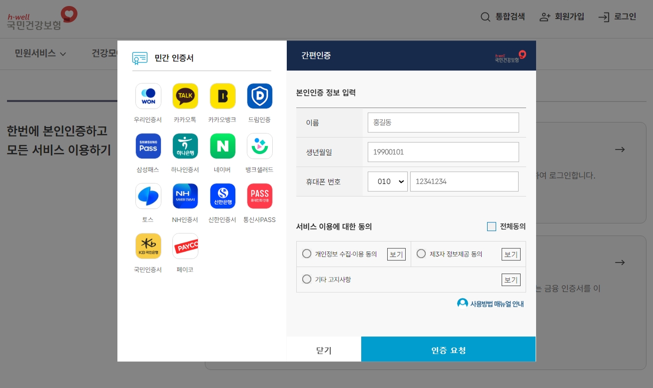The image size is (653, 388).
Task: Select the 토스 certificate icon
Action: click(148, 196)
